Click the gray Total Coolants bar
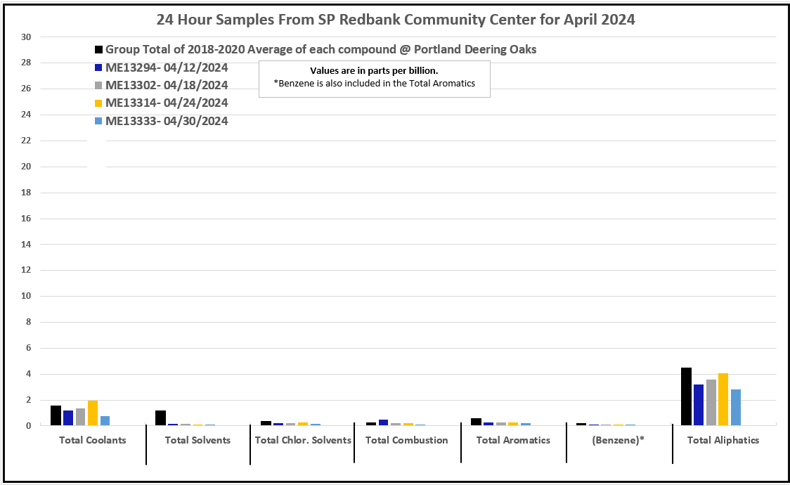Image resolution: width=790 pixels, height=485 pixels. point(80,417)
